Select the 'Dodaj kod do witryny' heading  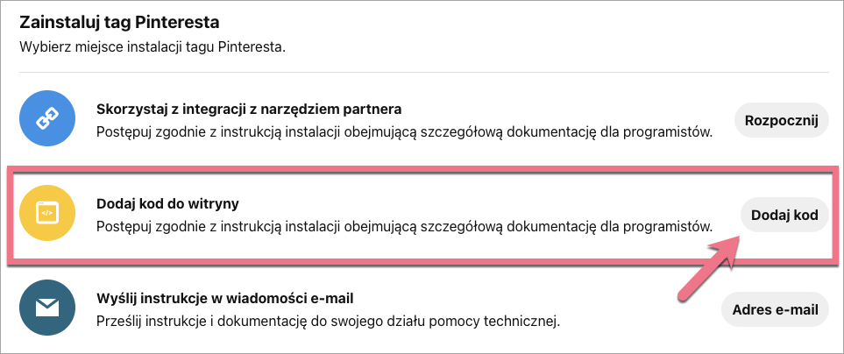167,203
